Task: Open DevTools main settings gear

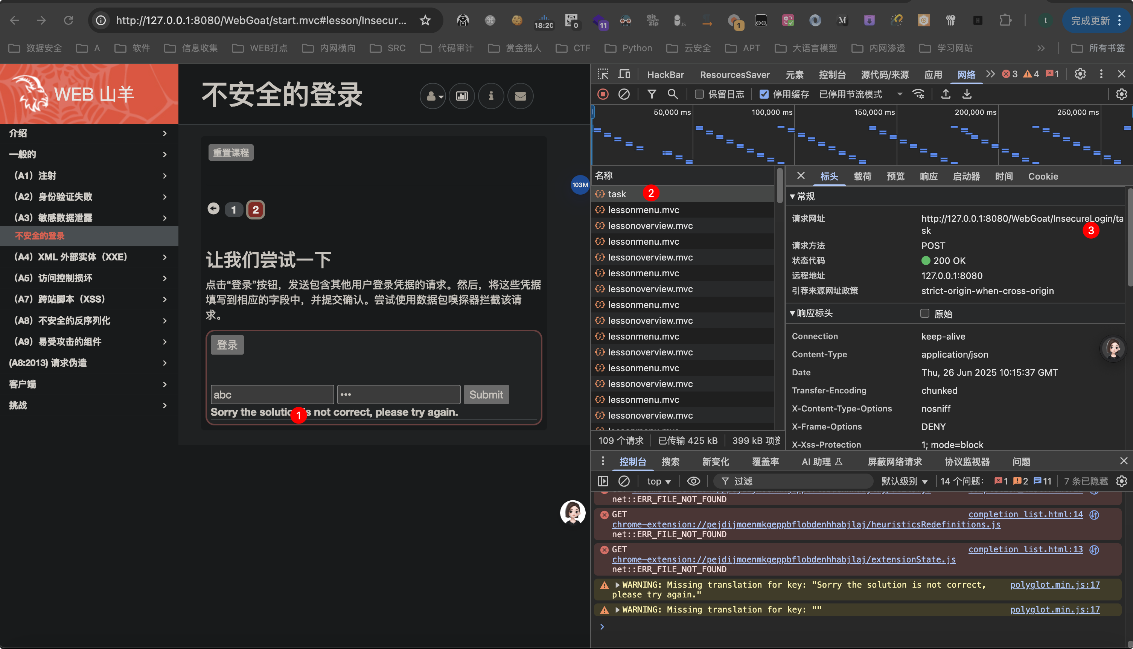Action: pyautogui.click(x=1080, y=74)
